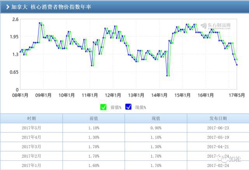Click the 0.65 y-axis label
Image resolution: width=249 pixels, height=170 pixels.
pyautogui.click(x=14, y=72)
